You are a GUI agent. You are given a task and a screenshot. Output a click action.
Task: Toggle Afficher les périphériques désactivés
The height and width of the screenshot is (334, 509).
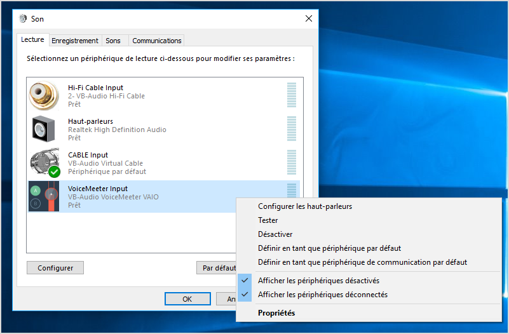[x=369, y=281]
